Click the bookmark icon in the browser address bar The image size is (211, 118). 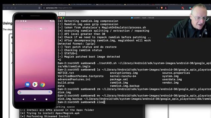pyautogui.click(x=39, y=8)
